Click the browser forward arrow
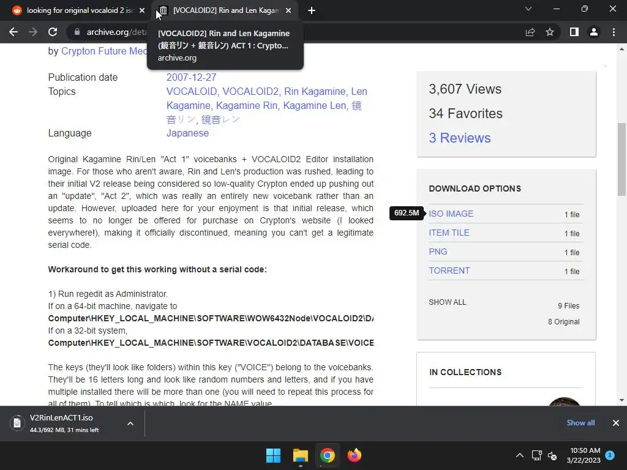This screenshot has height=470, width=627. point(33,32)
